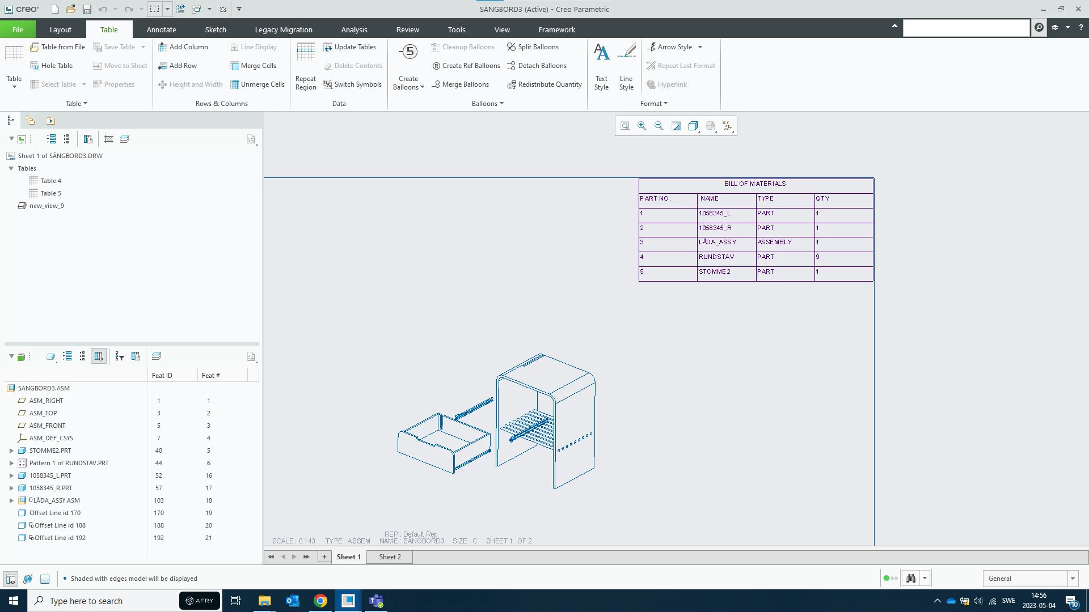Click the Merge Cells button
Image resolution: width=1089 pixels, height=612 pixels.
[x=253, y=66]
